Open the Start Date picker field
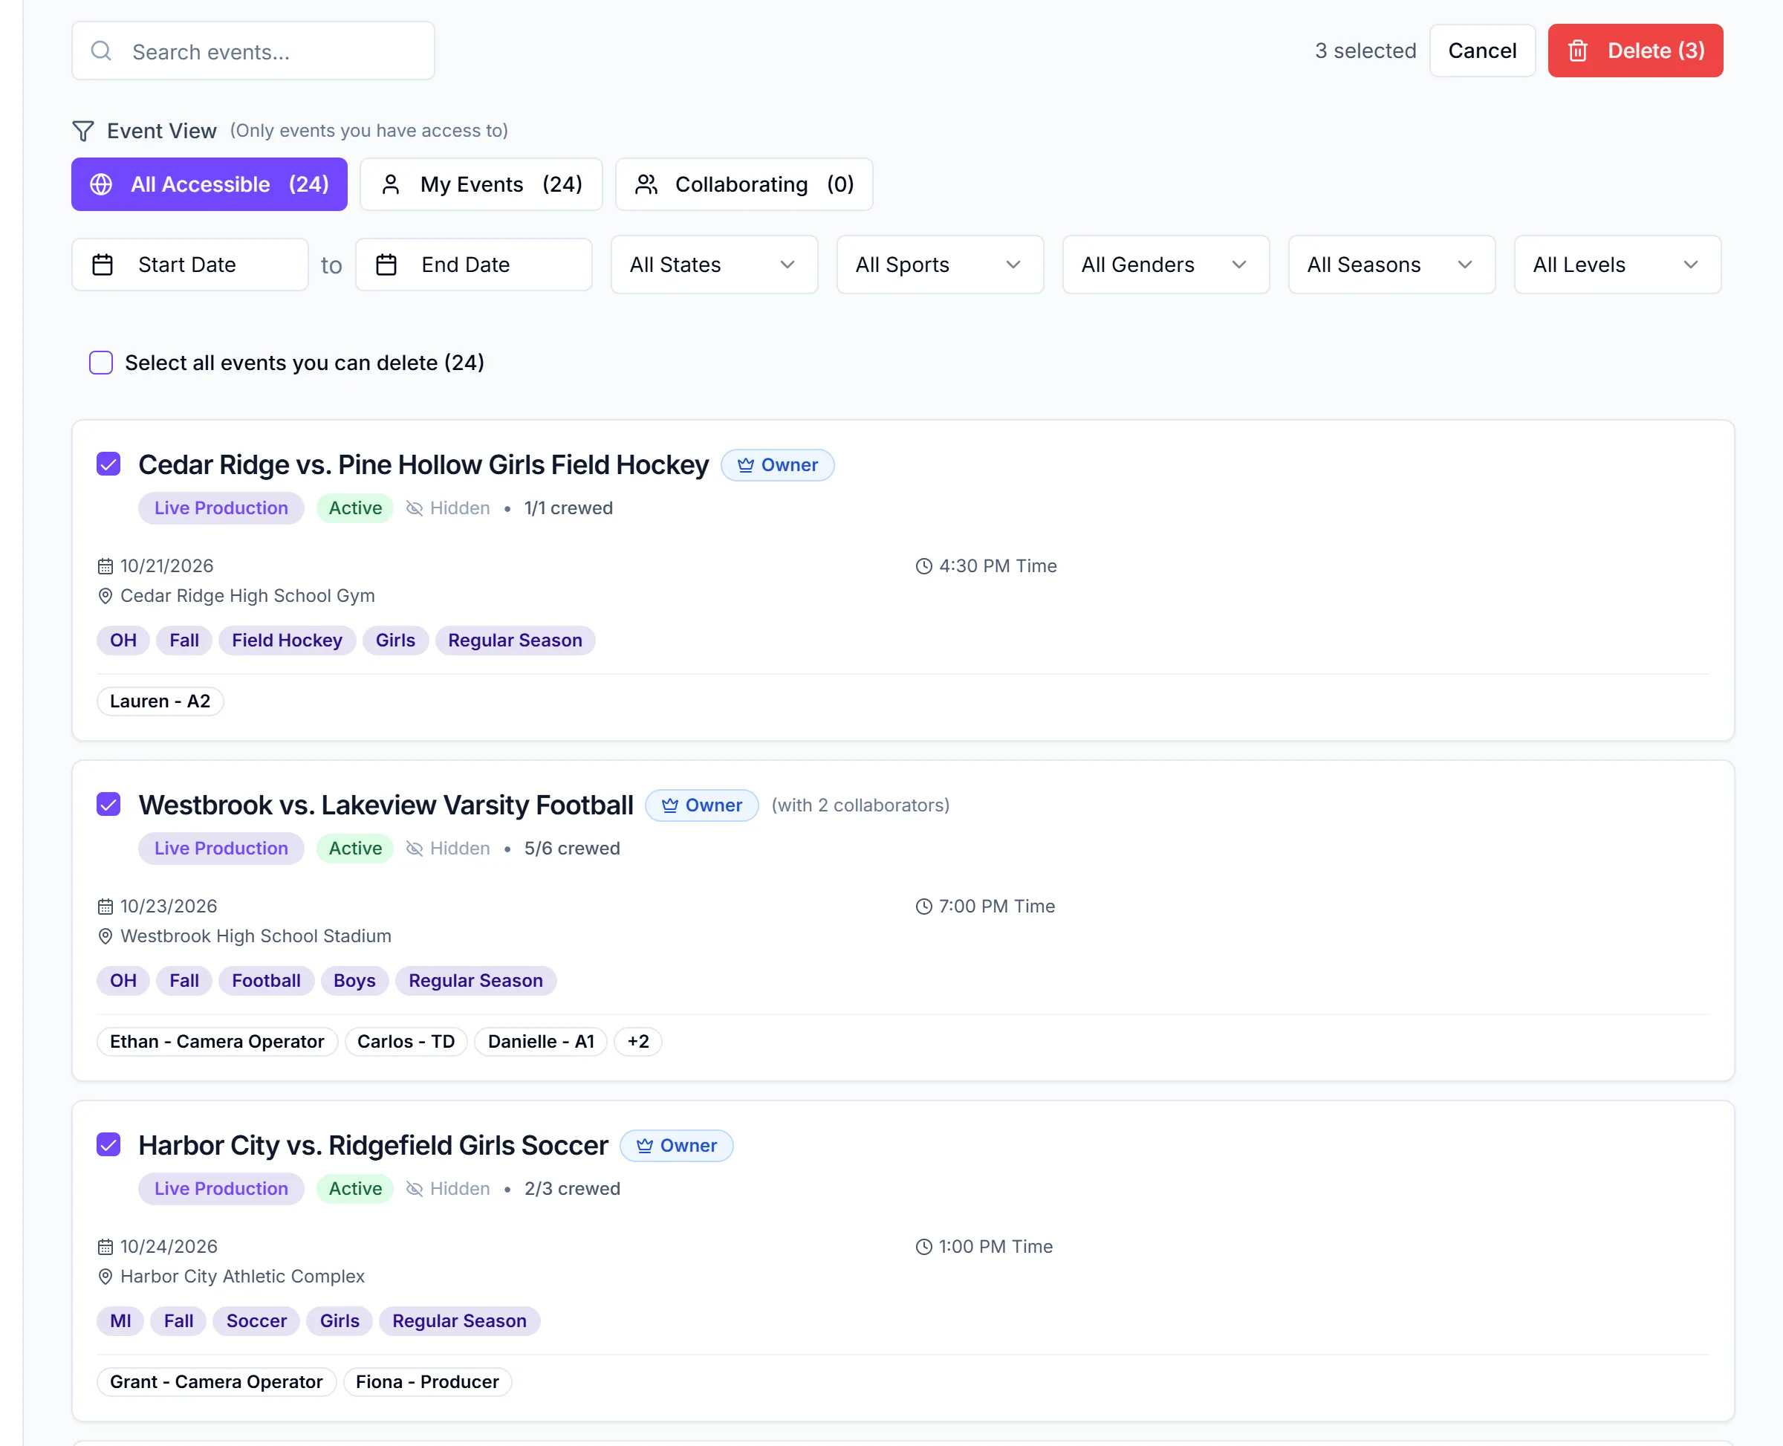 (190, 265)
